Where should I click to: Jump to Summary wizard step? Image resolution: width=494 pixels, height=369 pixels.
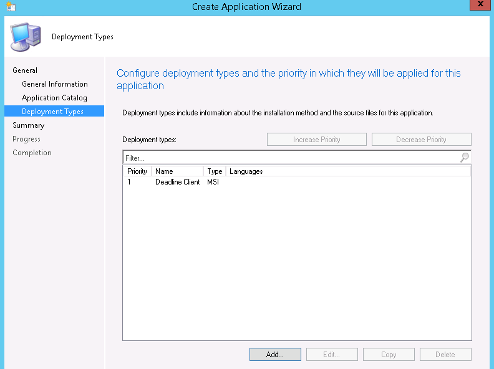tap(28, 125)
